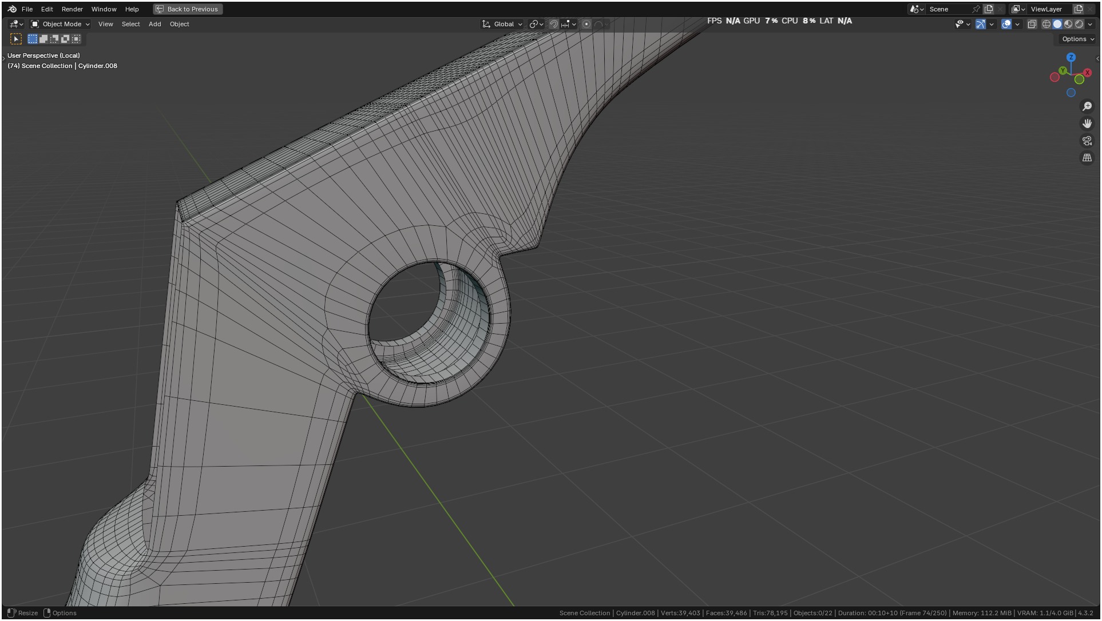Toggle proportional editing
Screen dimensions: 1102x621
click(x=586, y=24)
